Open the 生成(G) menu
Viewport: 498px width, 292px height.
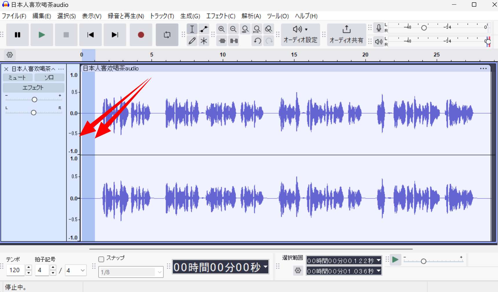(x=190, y=16)
